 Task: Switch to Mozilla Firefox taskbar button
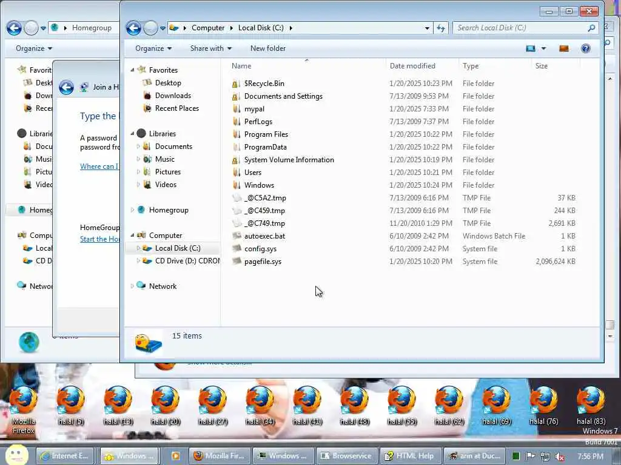click(x=219, y=456)
